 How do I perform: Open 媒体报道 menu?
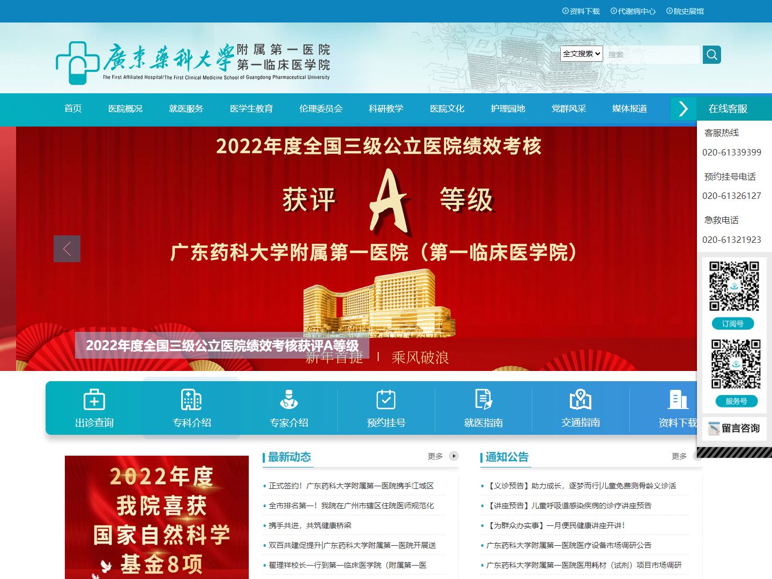tap(629, 109)
